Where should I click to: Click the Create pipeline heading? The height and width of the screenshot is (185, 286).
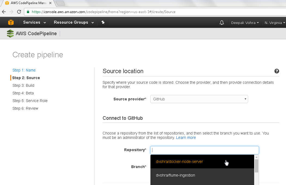coord(38,55)
